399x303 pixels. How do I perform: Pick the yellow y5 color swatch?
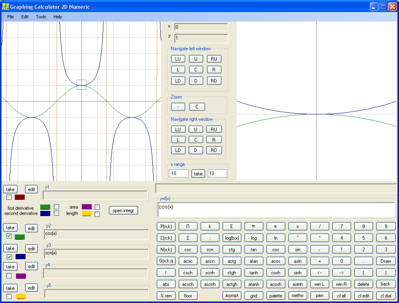[x=21, y=296]
